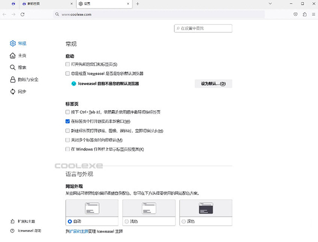
Task: Click the Pocket save icon in toolbar
Action: tap(295, 15)
